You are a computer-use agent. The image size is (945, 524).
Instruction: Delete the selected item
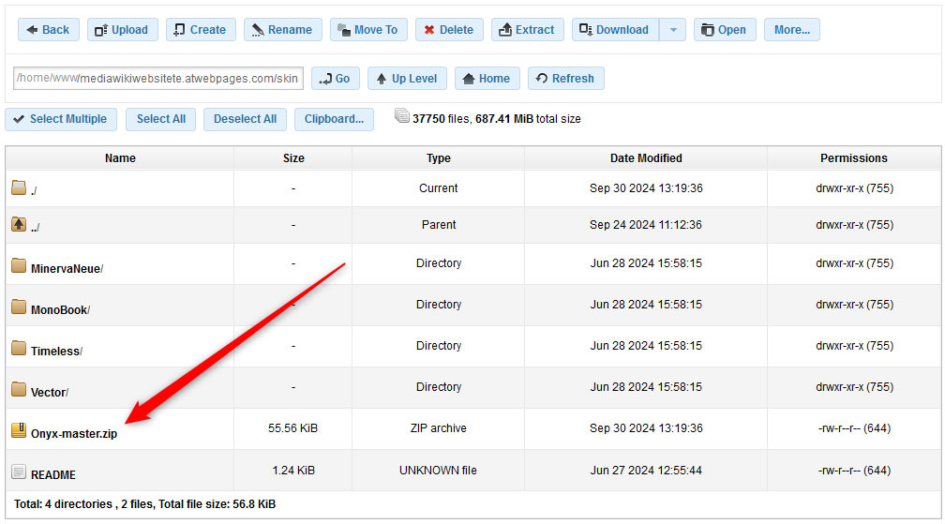(449, 29)
